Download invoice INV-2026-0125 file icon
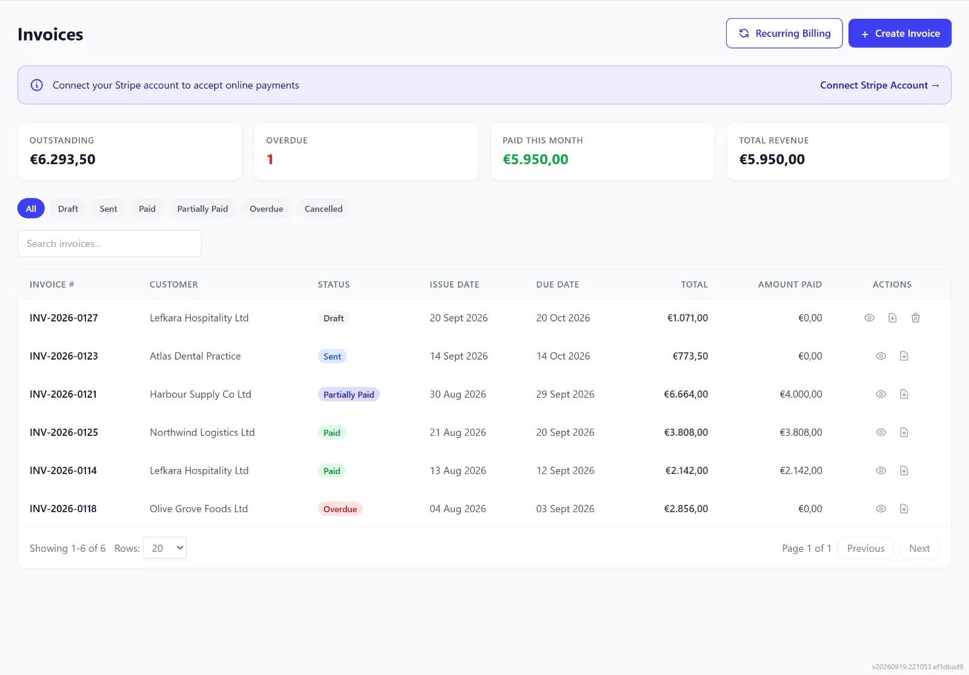The width and height of the screenshot is (969, 675). pos(904,432)
